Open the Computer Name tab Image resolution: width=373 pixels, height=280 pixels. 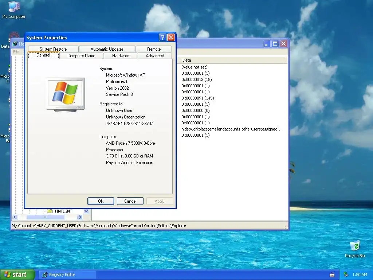[x=81, y=56]
